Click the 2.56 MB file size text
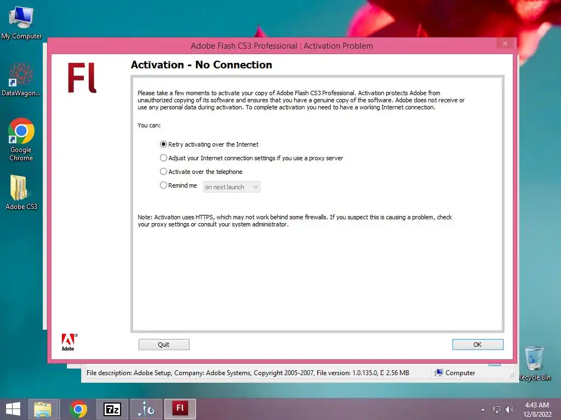The image size is (561, 420). point(398,373)
